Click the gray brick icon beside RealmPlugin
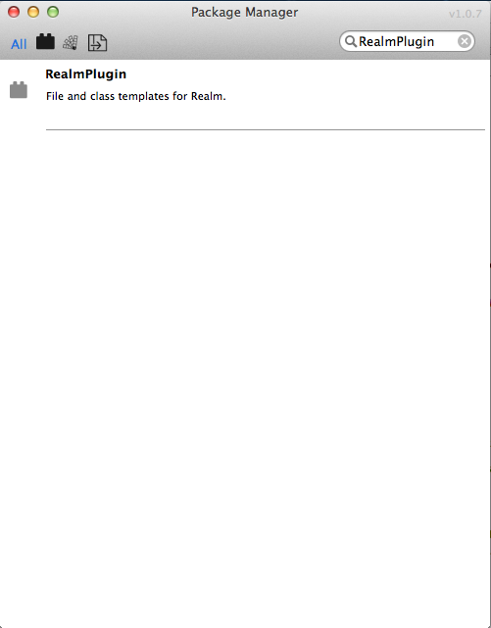 [x=19, y=90]
